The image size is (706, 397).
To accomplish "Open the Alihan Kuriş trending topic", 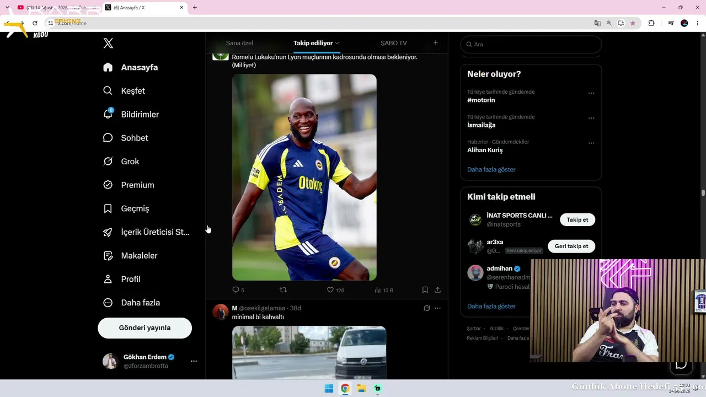I will 485,150.
